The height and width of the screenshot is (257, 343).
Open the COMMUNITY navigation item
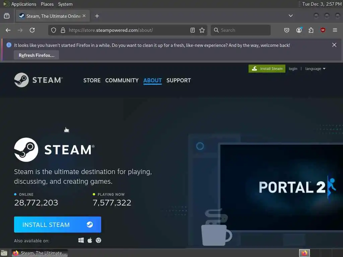pos(122,80)
